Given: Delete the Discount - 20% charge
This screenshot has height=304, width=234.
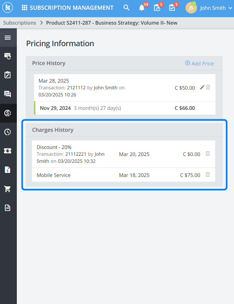Looking at the screenshot, I should click(x=208, y=154).
